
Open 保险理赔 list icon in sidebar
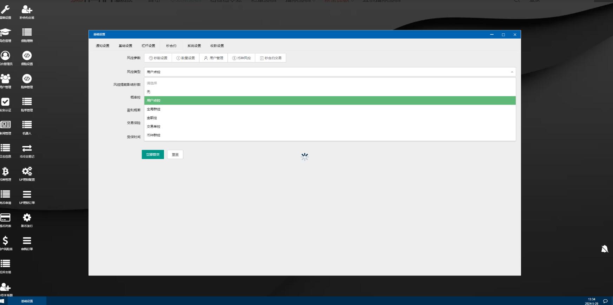pos(27,34)
